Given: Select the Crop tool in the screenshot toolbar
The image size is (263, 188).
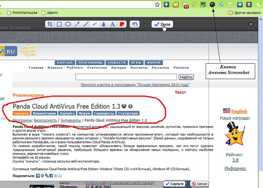Looking at the screenshot, I should (x=50, y=24).
